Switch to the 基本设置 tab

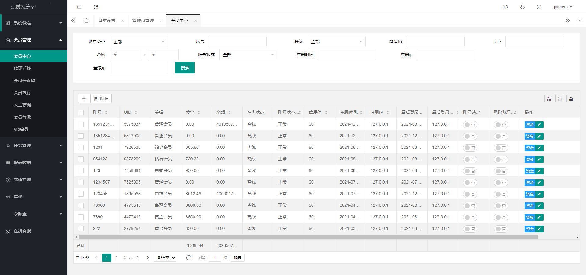pyautogui.click(x=107, y=20)
